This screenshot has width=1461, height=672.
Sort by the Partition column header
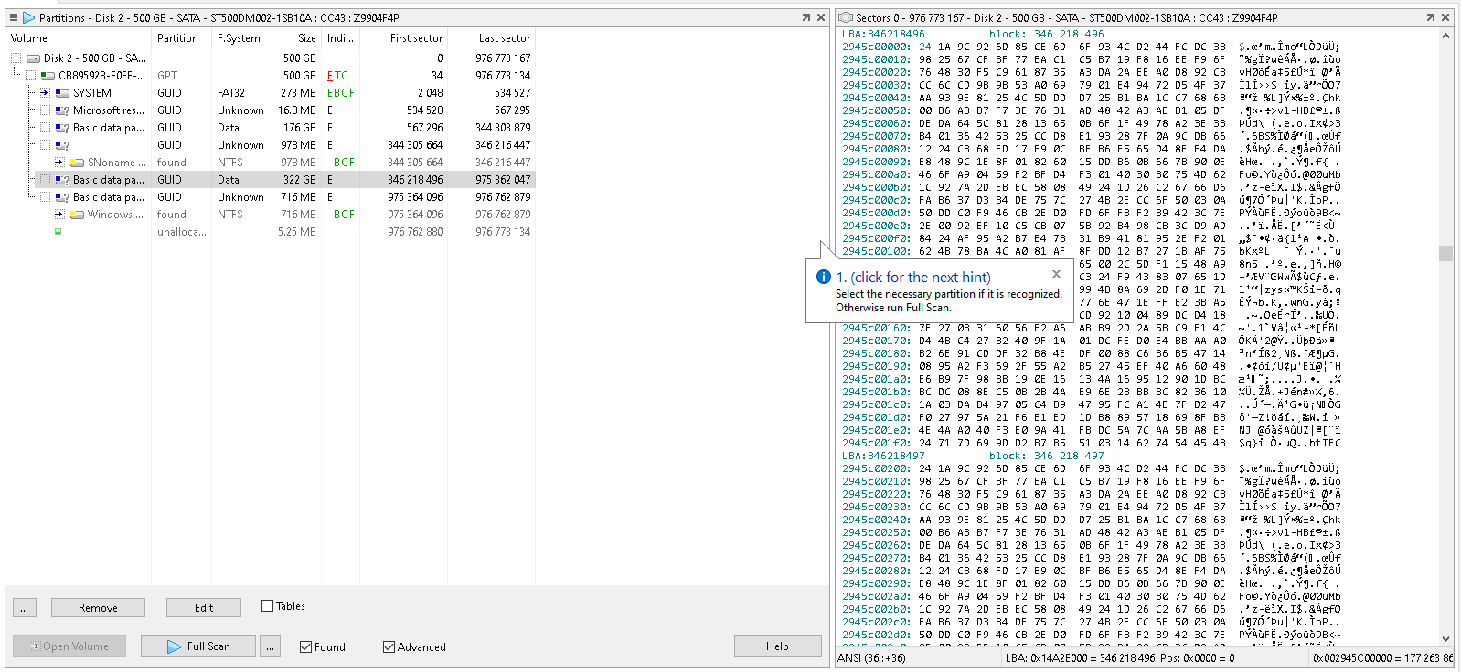click(x=177, y=38)
